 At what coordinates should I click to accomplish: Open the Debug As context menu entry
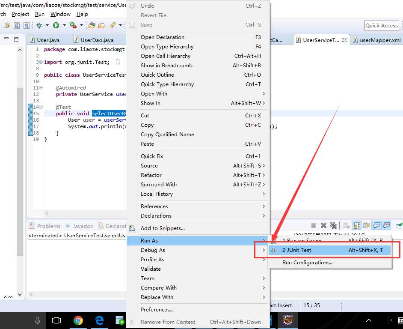(x=153, y=250)
